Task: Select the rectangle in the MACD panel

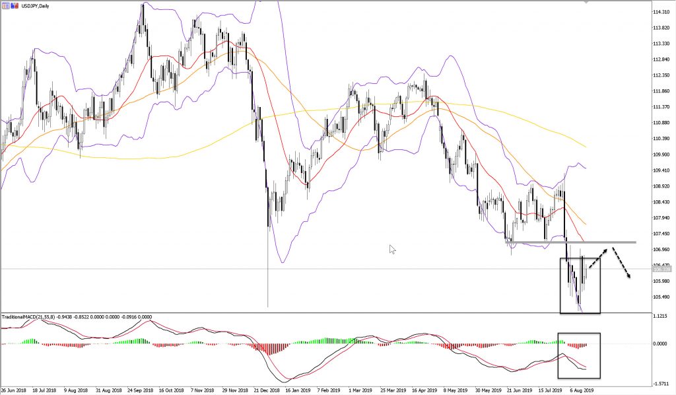Action: click(x=560, y=355)
